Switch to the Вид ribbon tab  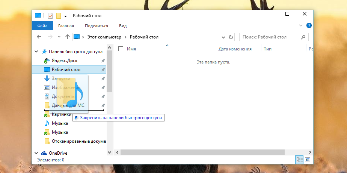click(x=123, y=26)
